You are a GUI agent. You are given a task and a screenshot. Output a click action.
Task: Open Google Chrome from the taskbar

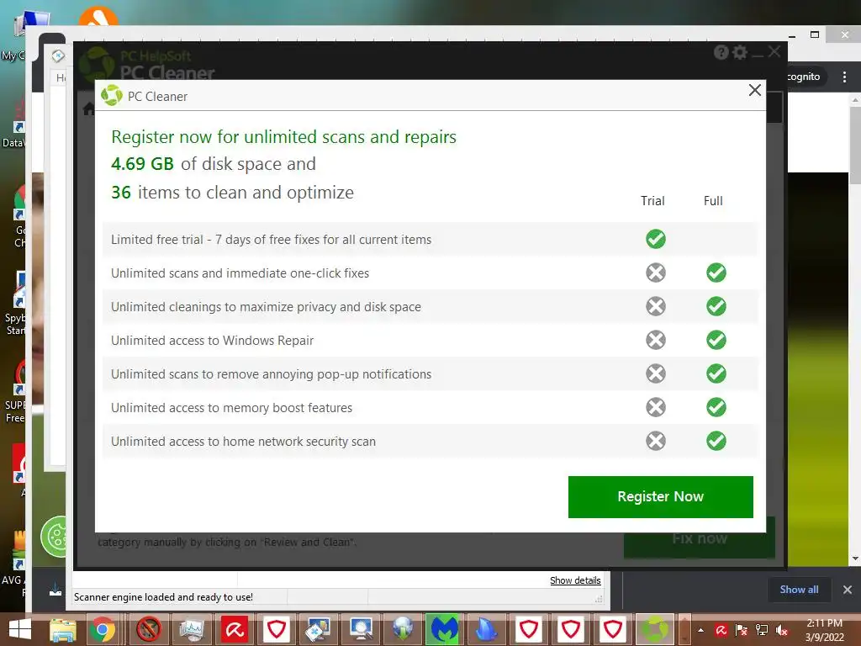coord(103,629)
